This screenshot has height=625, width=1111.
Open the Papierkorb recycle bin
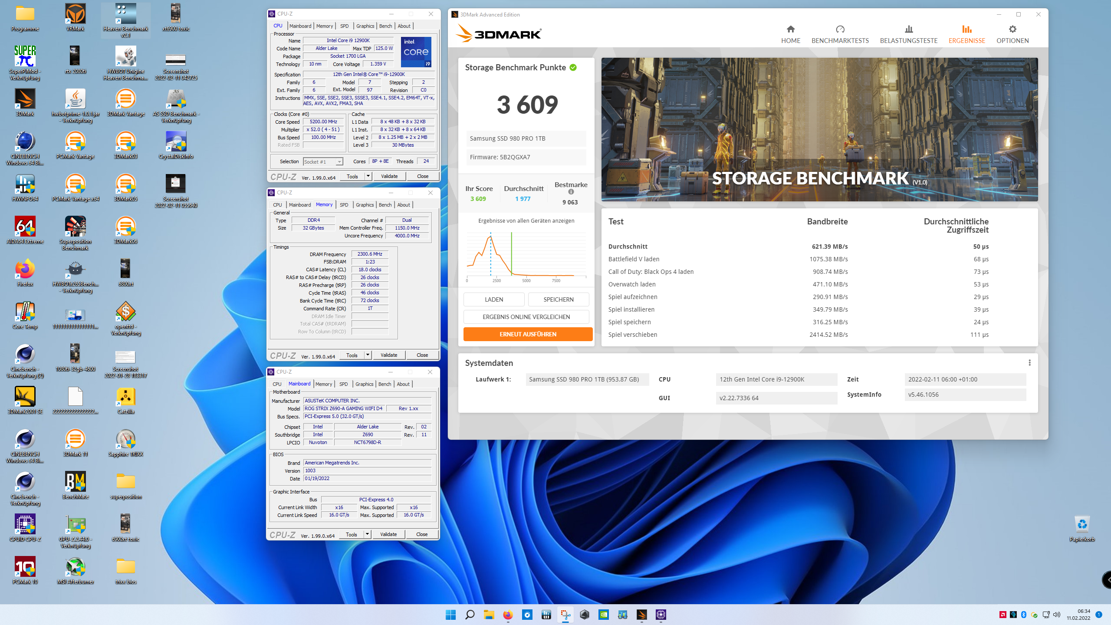pos(1082,528)
